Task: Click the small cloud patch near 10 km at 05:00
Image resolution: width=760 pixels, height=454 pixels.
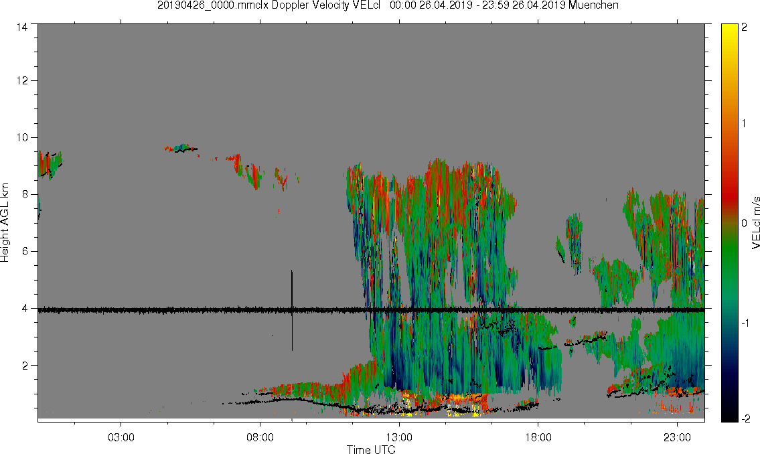Action: coord(181,148)
